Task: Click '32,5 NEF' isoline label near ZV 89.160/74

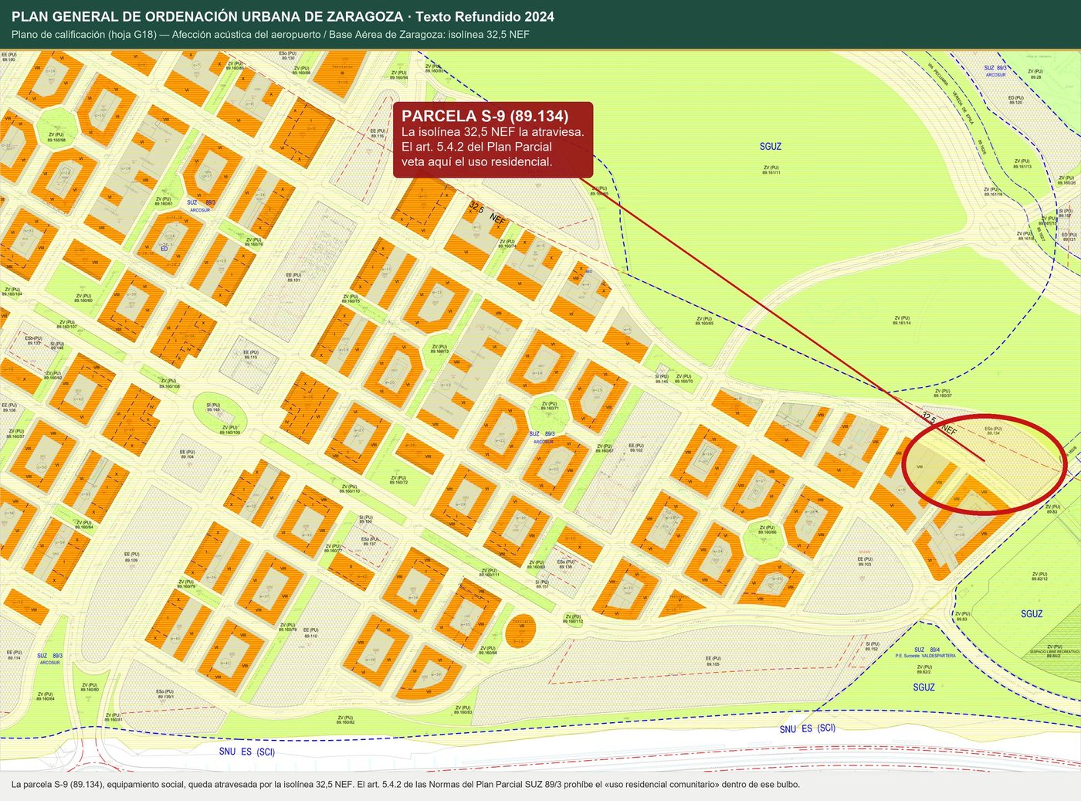Action: pos(486,214)
